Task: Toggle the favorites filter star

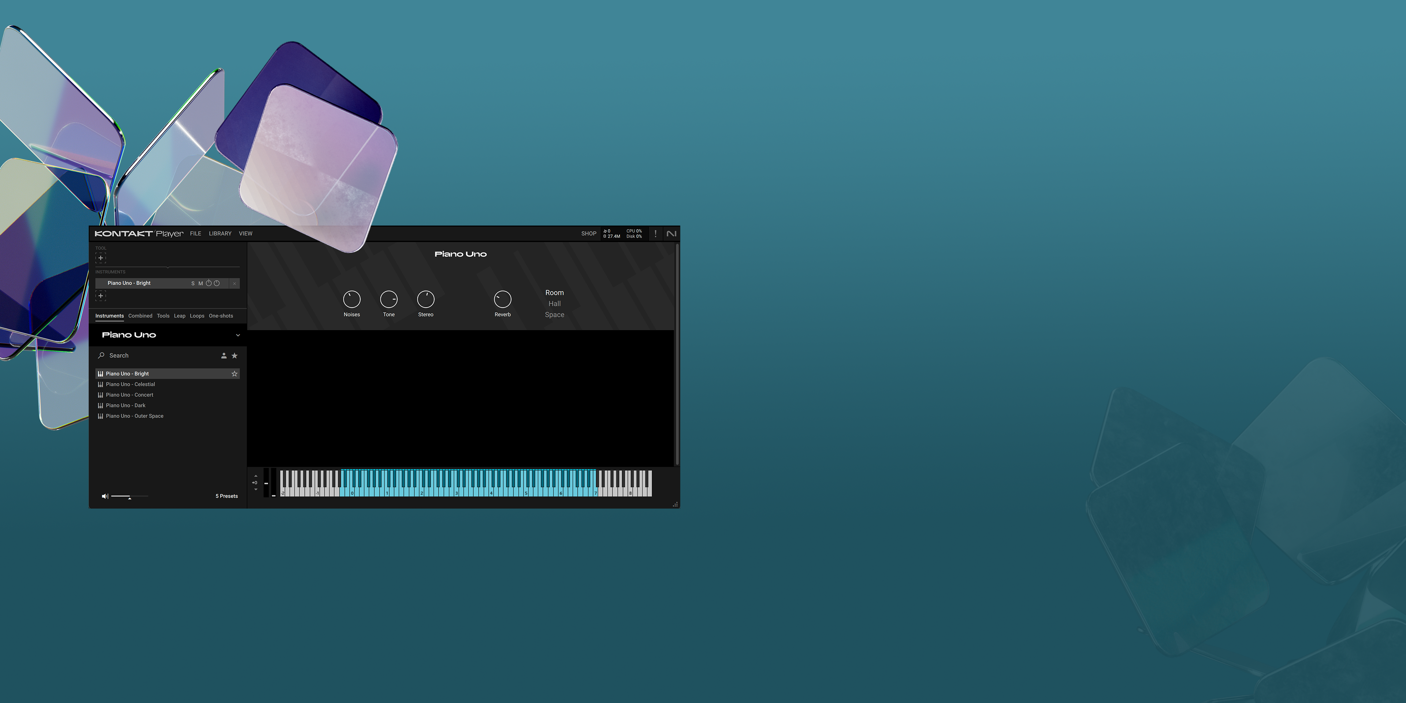Action: [235, 356]
